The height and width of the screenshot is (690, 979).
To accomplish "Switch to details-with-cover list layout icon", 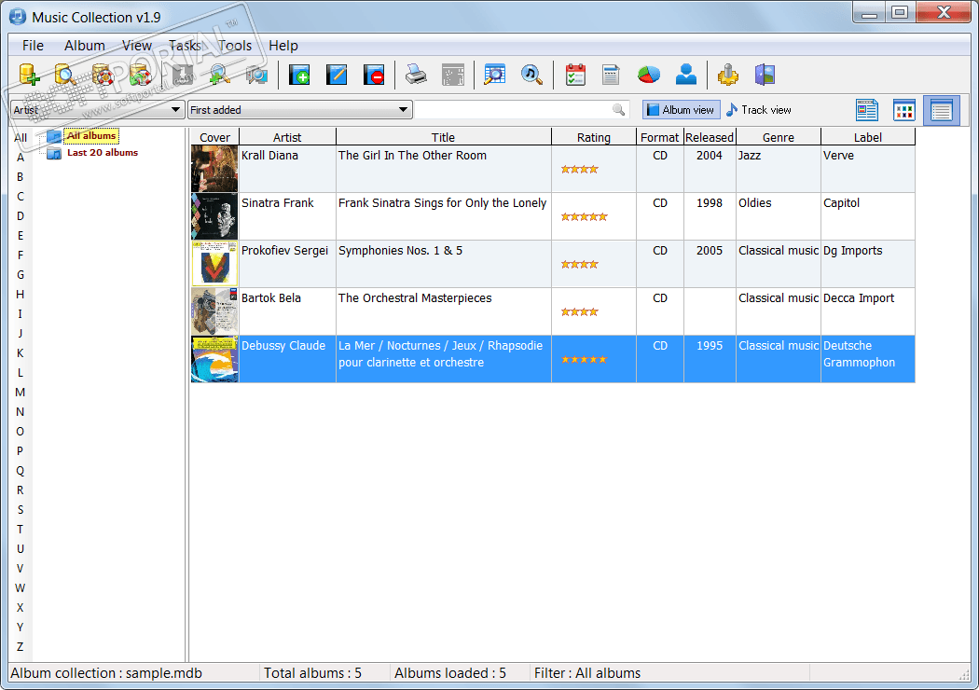I will [x=866, y=111].
